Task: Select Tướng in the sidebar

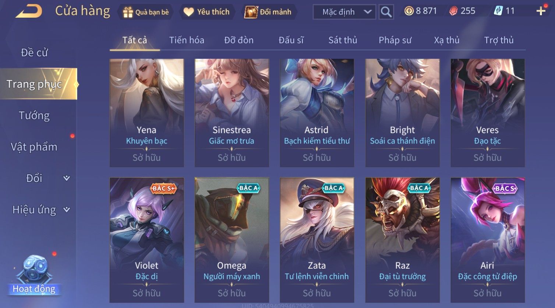Action: pos(34,116)
